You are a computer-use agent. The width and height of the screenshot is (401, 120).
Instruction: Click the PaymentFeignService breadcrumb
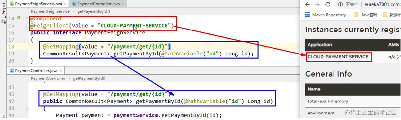pos(50,11)
